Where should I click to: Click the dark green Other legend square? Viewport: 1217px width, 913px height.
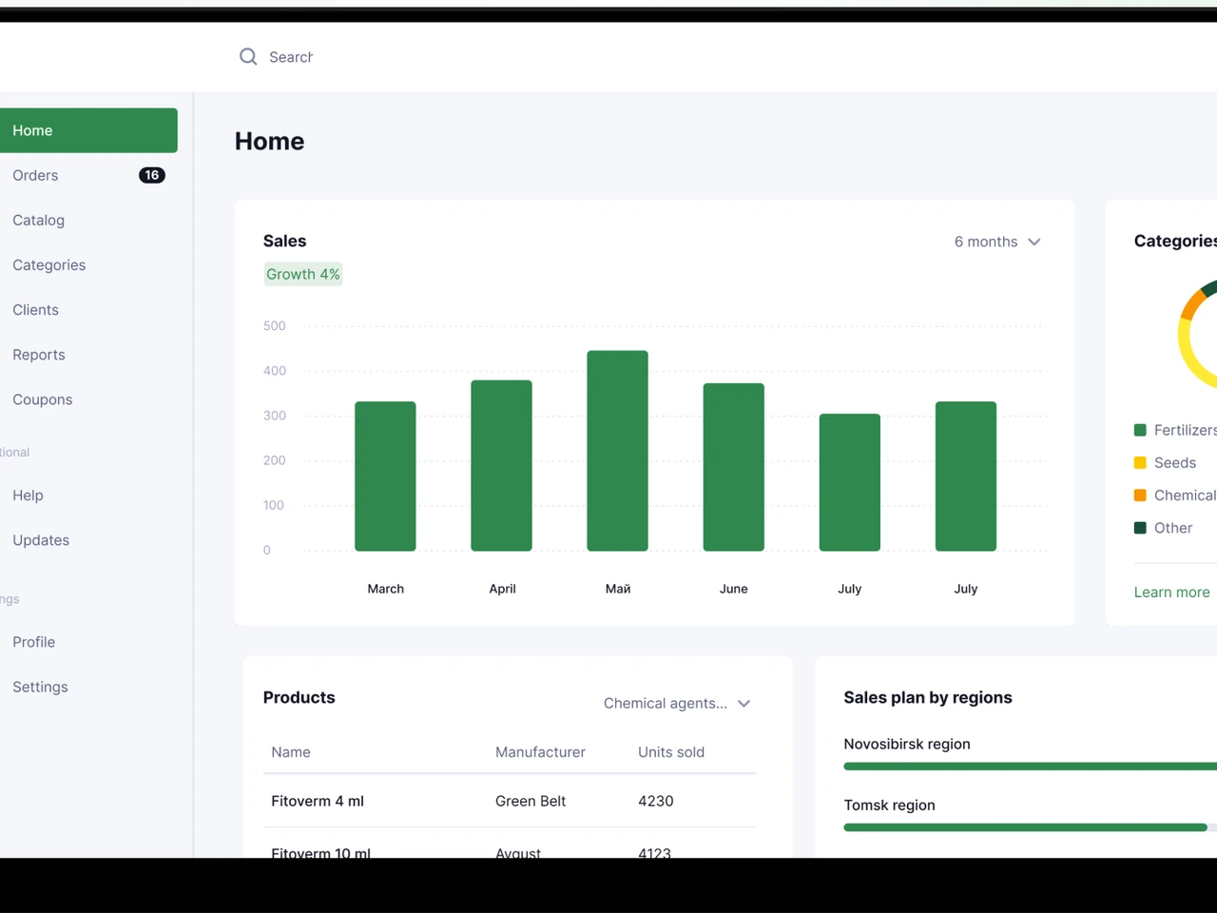pos(1140,528)
